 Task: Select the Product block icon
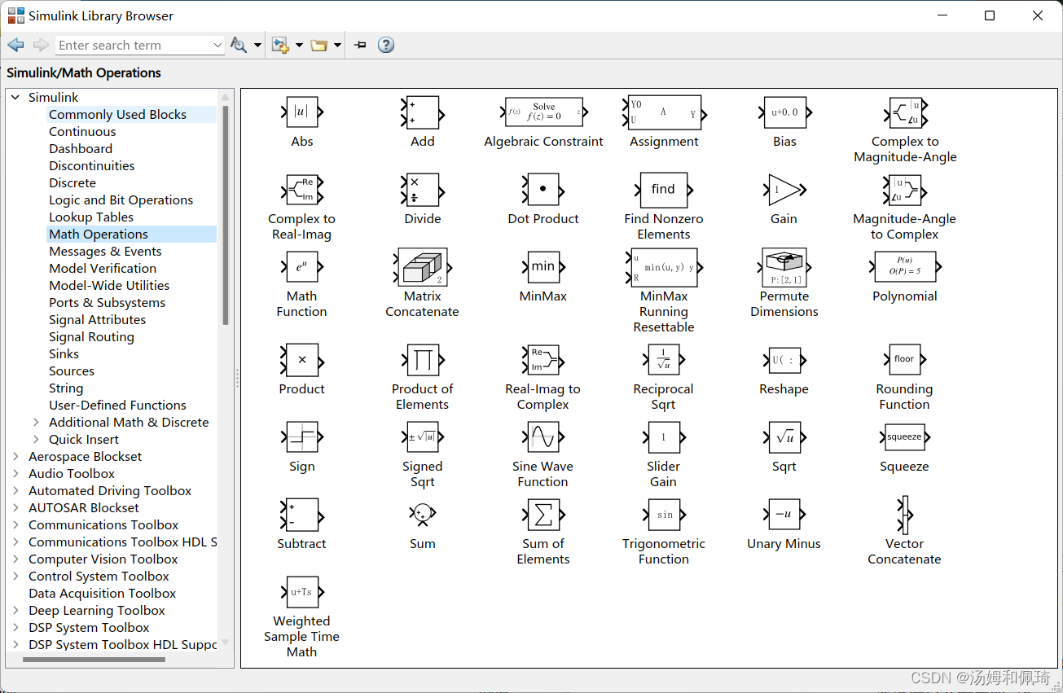(301, 360)
